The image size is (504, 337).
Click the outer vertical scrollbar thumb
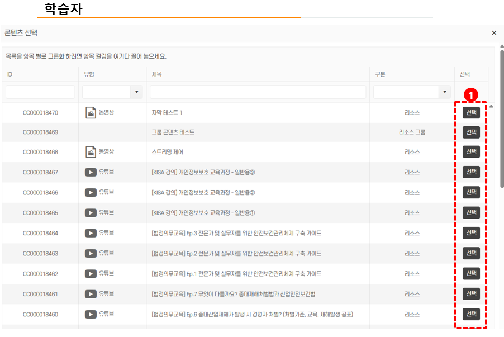coord(501,117)
